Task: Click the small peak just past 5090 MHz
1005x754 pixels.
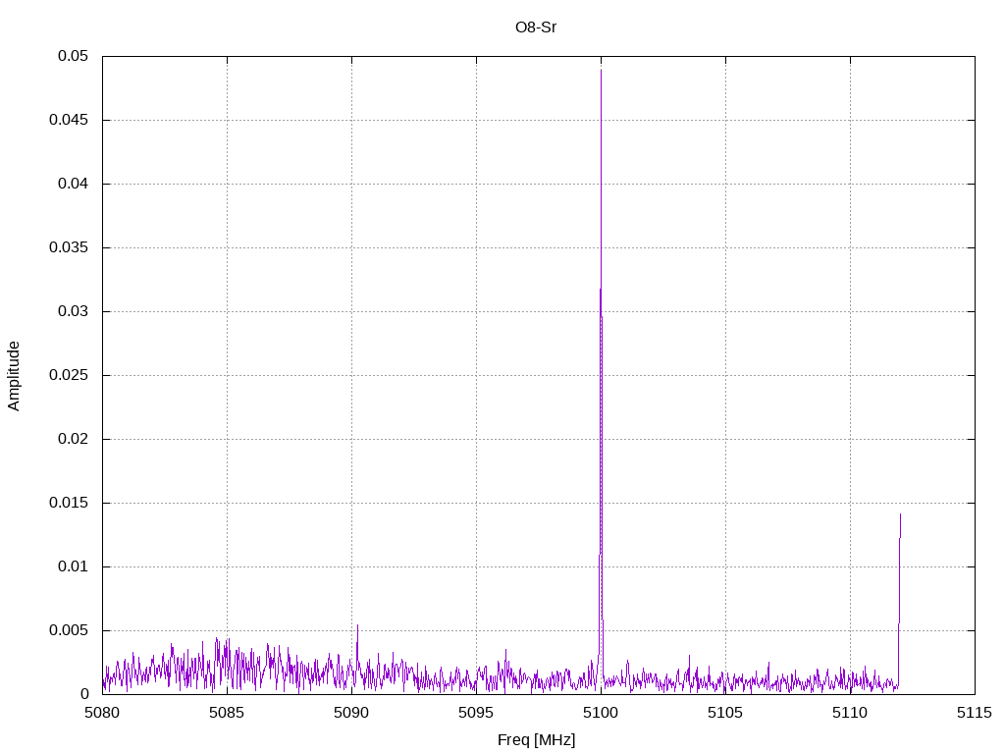Action: point(357,625)
